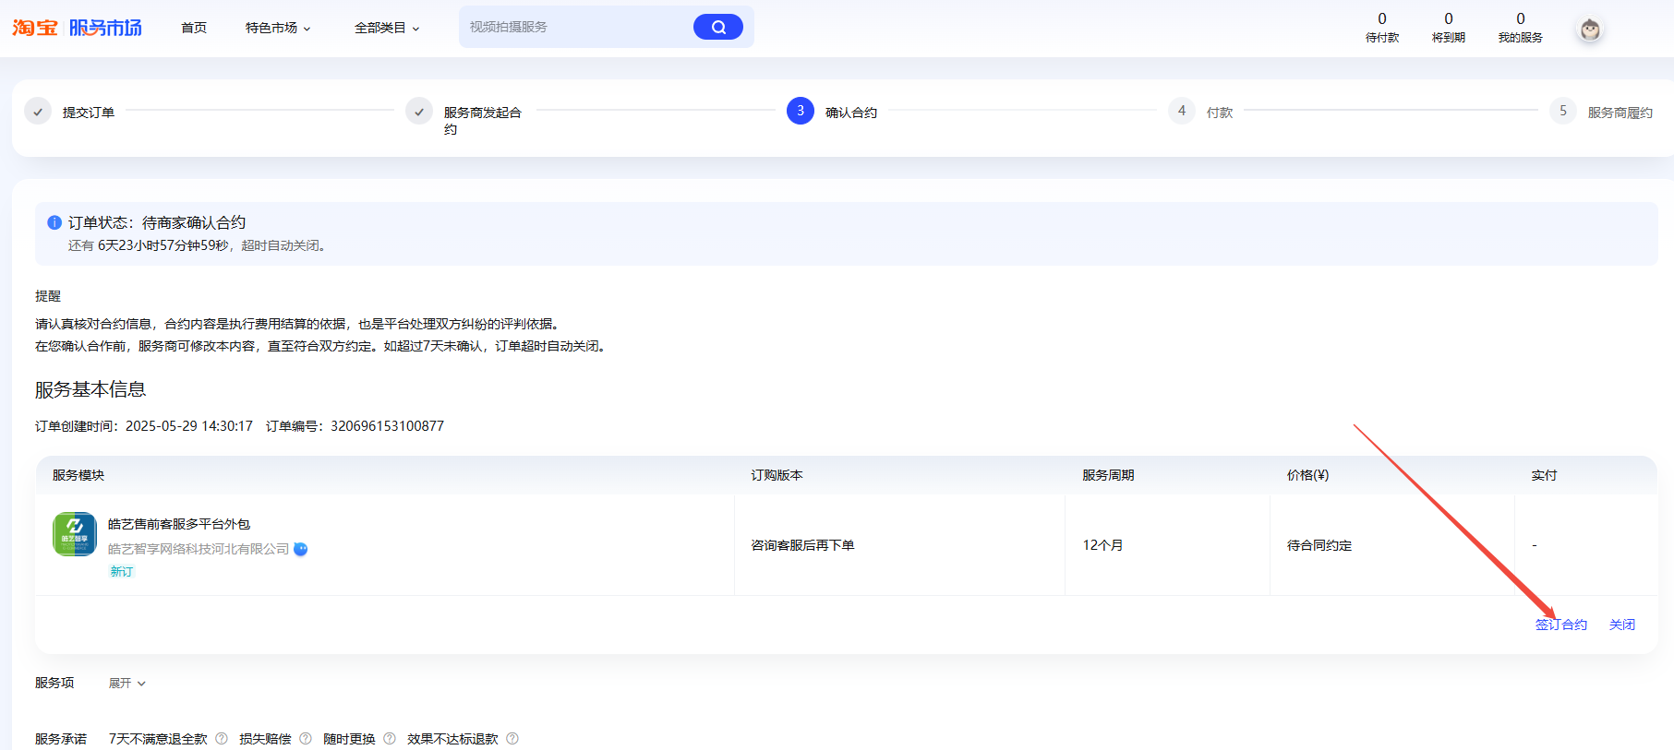Open the 特色市场 dropdown menu
Image resolution: width=1674 pixels, height=750 pixels.
[278, 28]
